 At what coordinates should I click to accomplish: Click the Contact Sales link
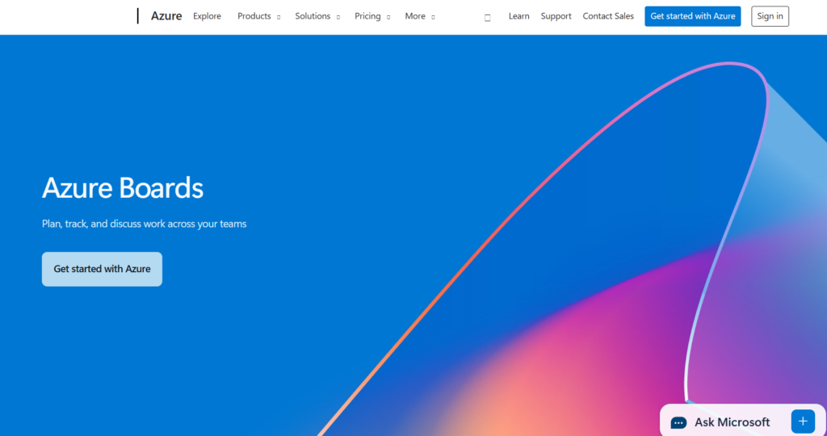click(608, 16)
